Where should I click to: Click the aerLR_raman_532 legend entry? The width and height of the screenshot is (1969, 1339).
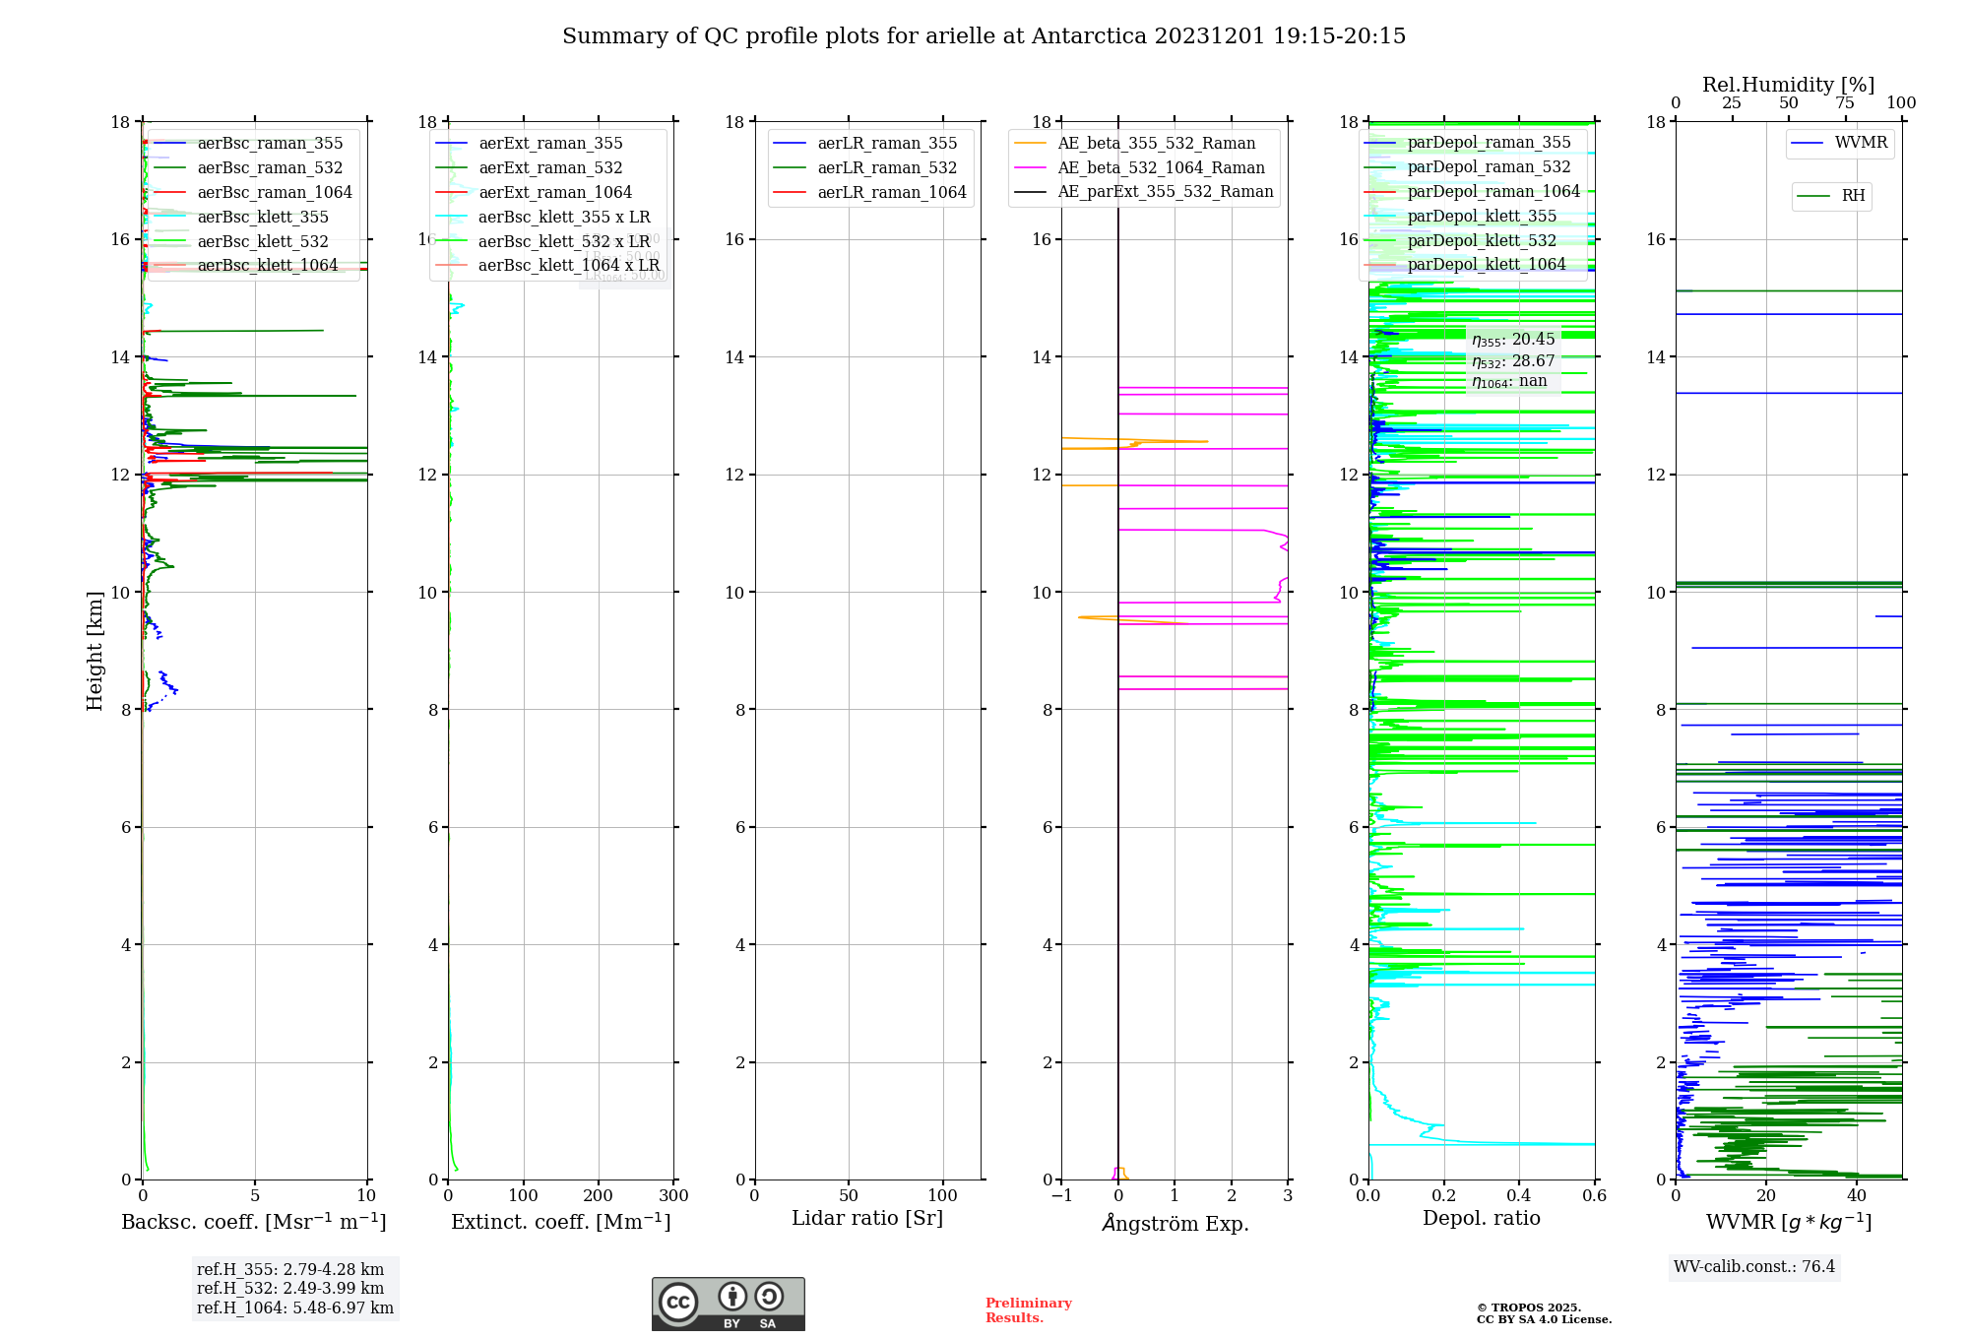[x=887, y=168]
